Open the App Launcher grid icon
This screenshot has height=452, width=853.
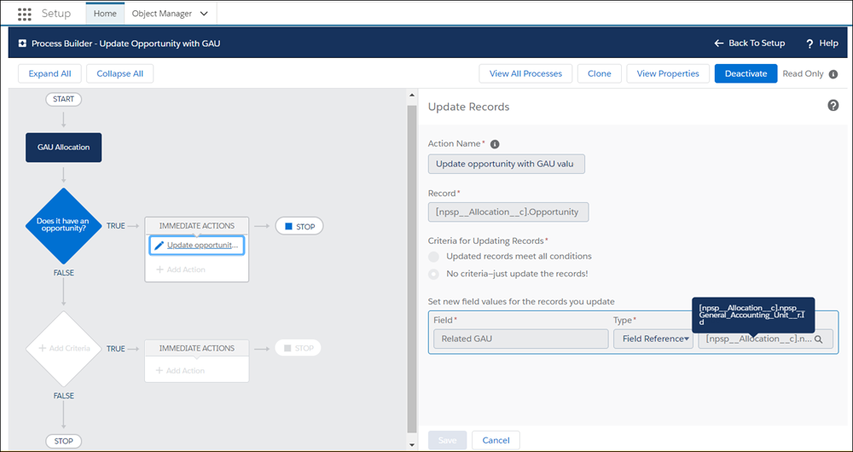click(x=25, y=14)
